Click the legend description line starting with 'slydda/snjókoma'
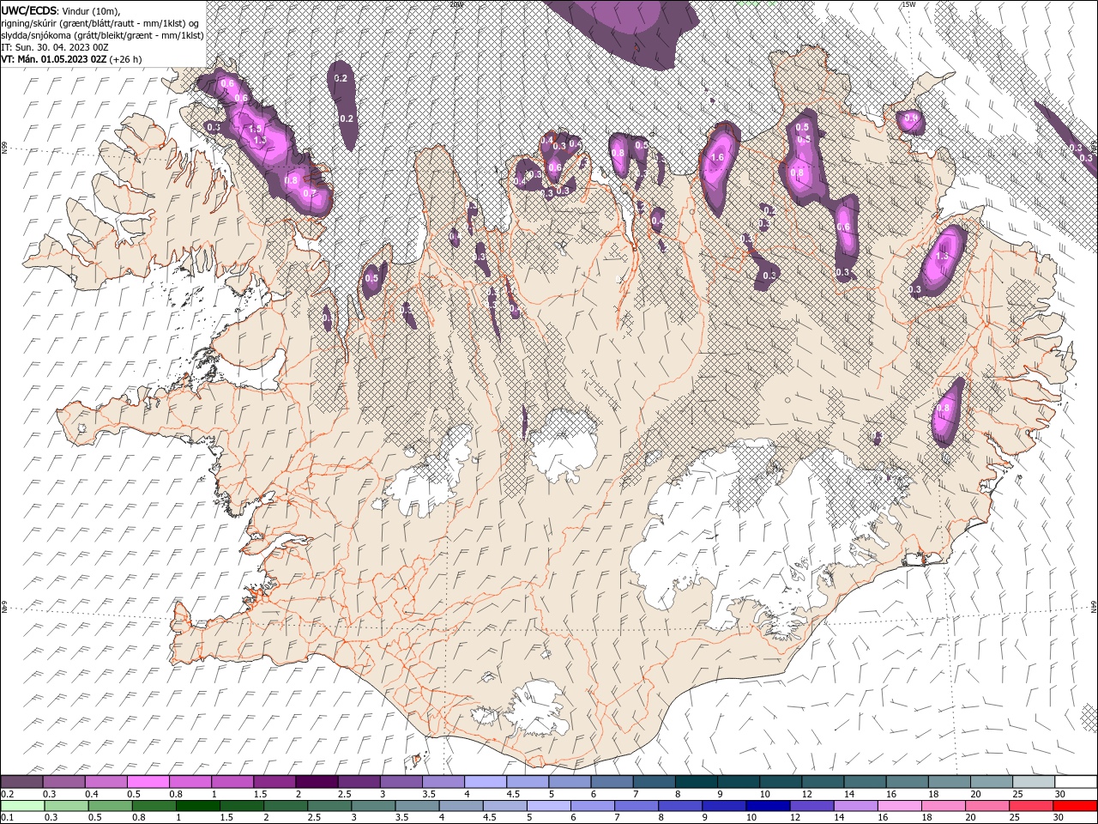The image size is (1098, 824). click(x=101, y=35)
